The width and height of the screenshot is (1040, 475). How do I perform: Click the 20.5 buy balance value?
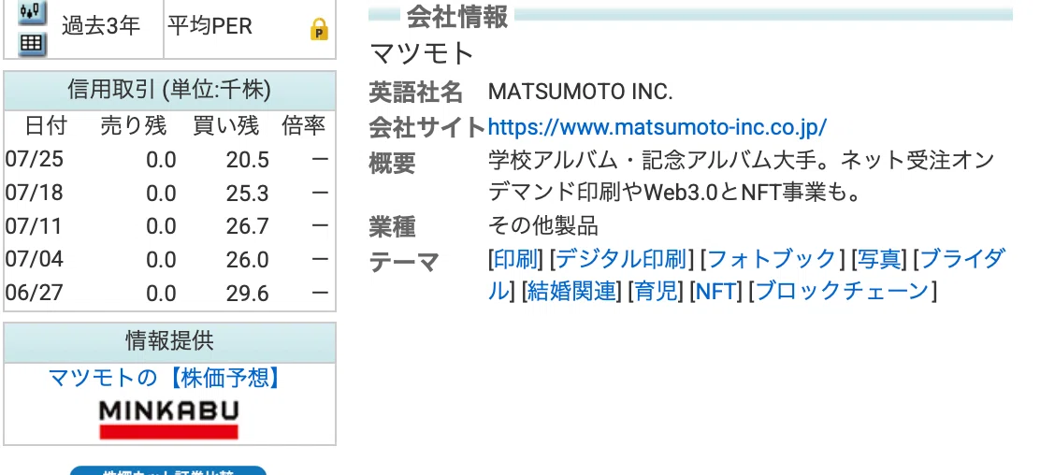pyautogui.click(x=248, y=160)
